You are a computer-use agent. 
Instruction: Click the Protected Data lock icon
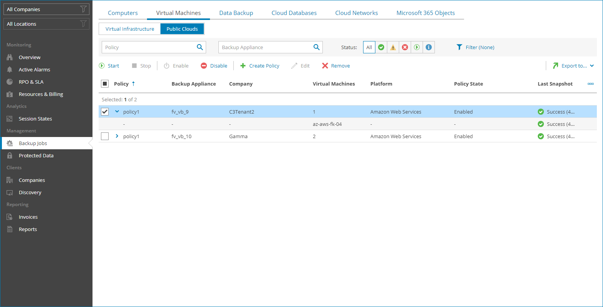[x=10, y=155]
